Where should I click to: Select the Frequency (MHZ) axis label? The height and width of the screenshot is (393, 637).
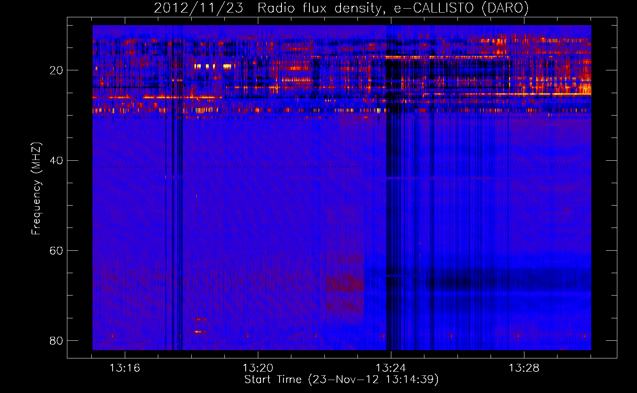(x=36, y=189)
